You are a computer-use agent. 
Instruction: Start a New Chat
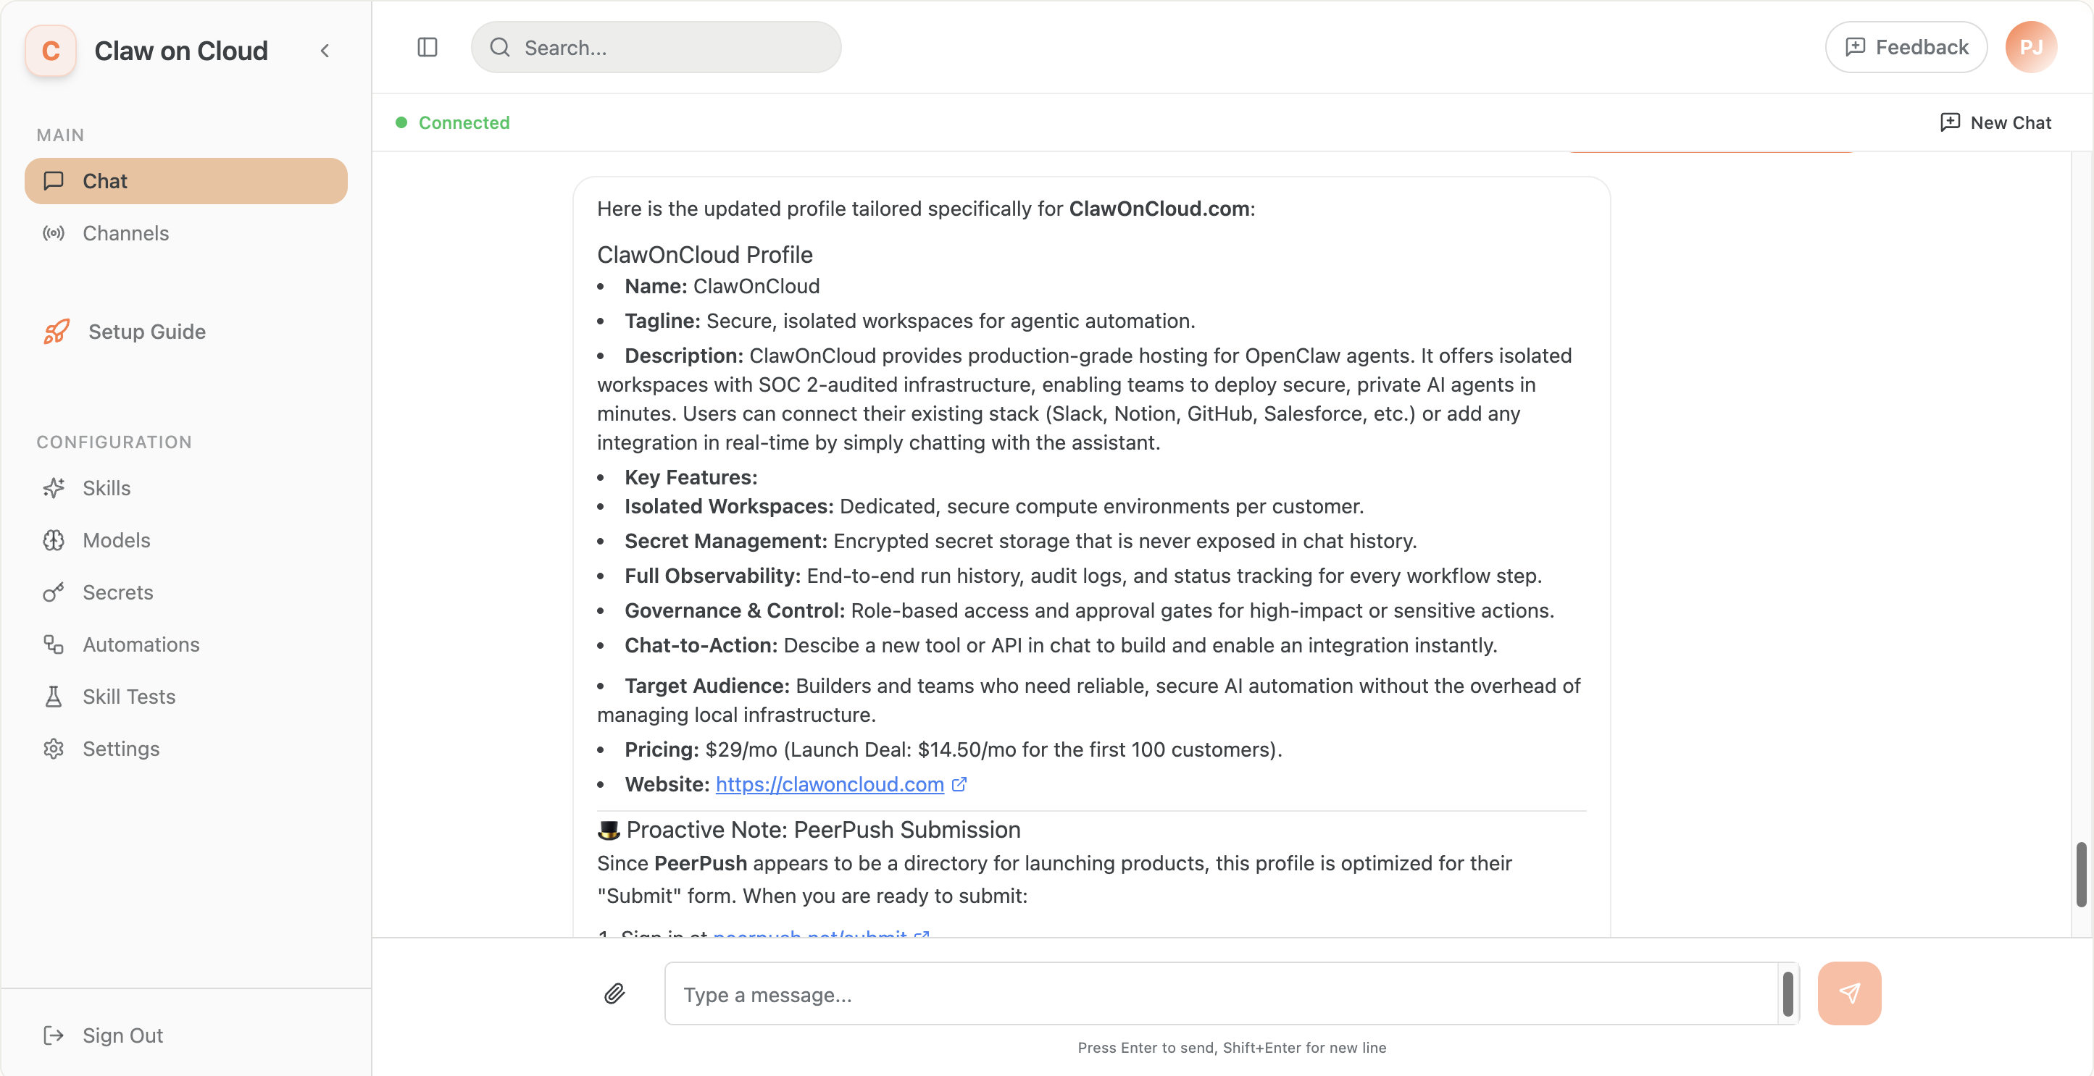(x=1996, y=122)
